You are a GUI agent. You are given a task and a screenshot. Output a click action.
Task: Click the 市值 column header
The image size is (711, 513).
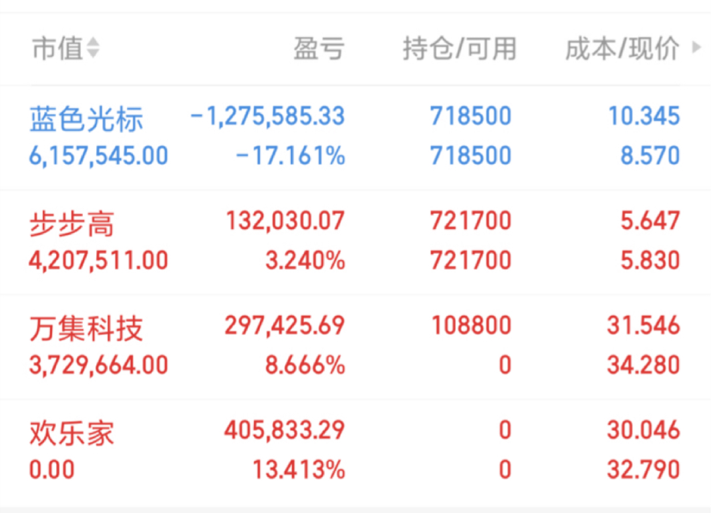tap(57, 49)
